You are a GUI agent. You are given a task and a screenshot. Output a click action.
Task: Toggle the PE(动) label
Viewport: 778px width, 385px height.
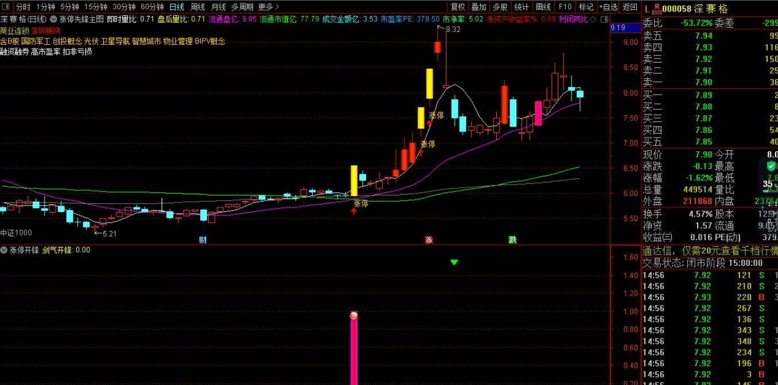pyautogui.click(x=728, y=237)
